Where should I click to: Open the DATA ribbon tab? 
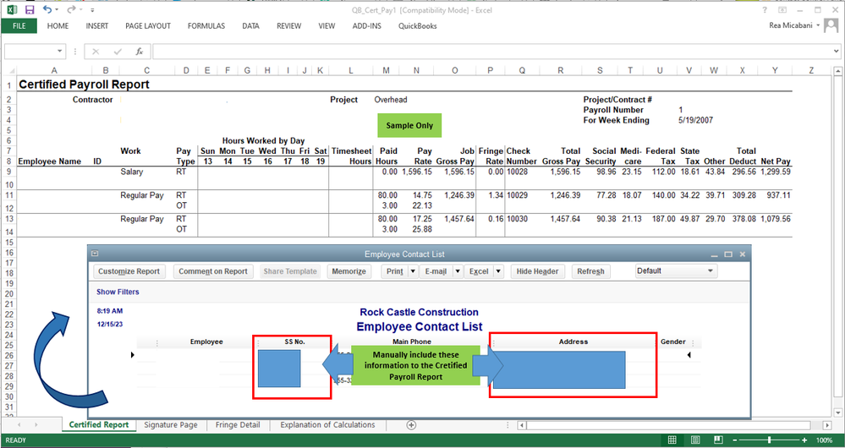(250, 26)
